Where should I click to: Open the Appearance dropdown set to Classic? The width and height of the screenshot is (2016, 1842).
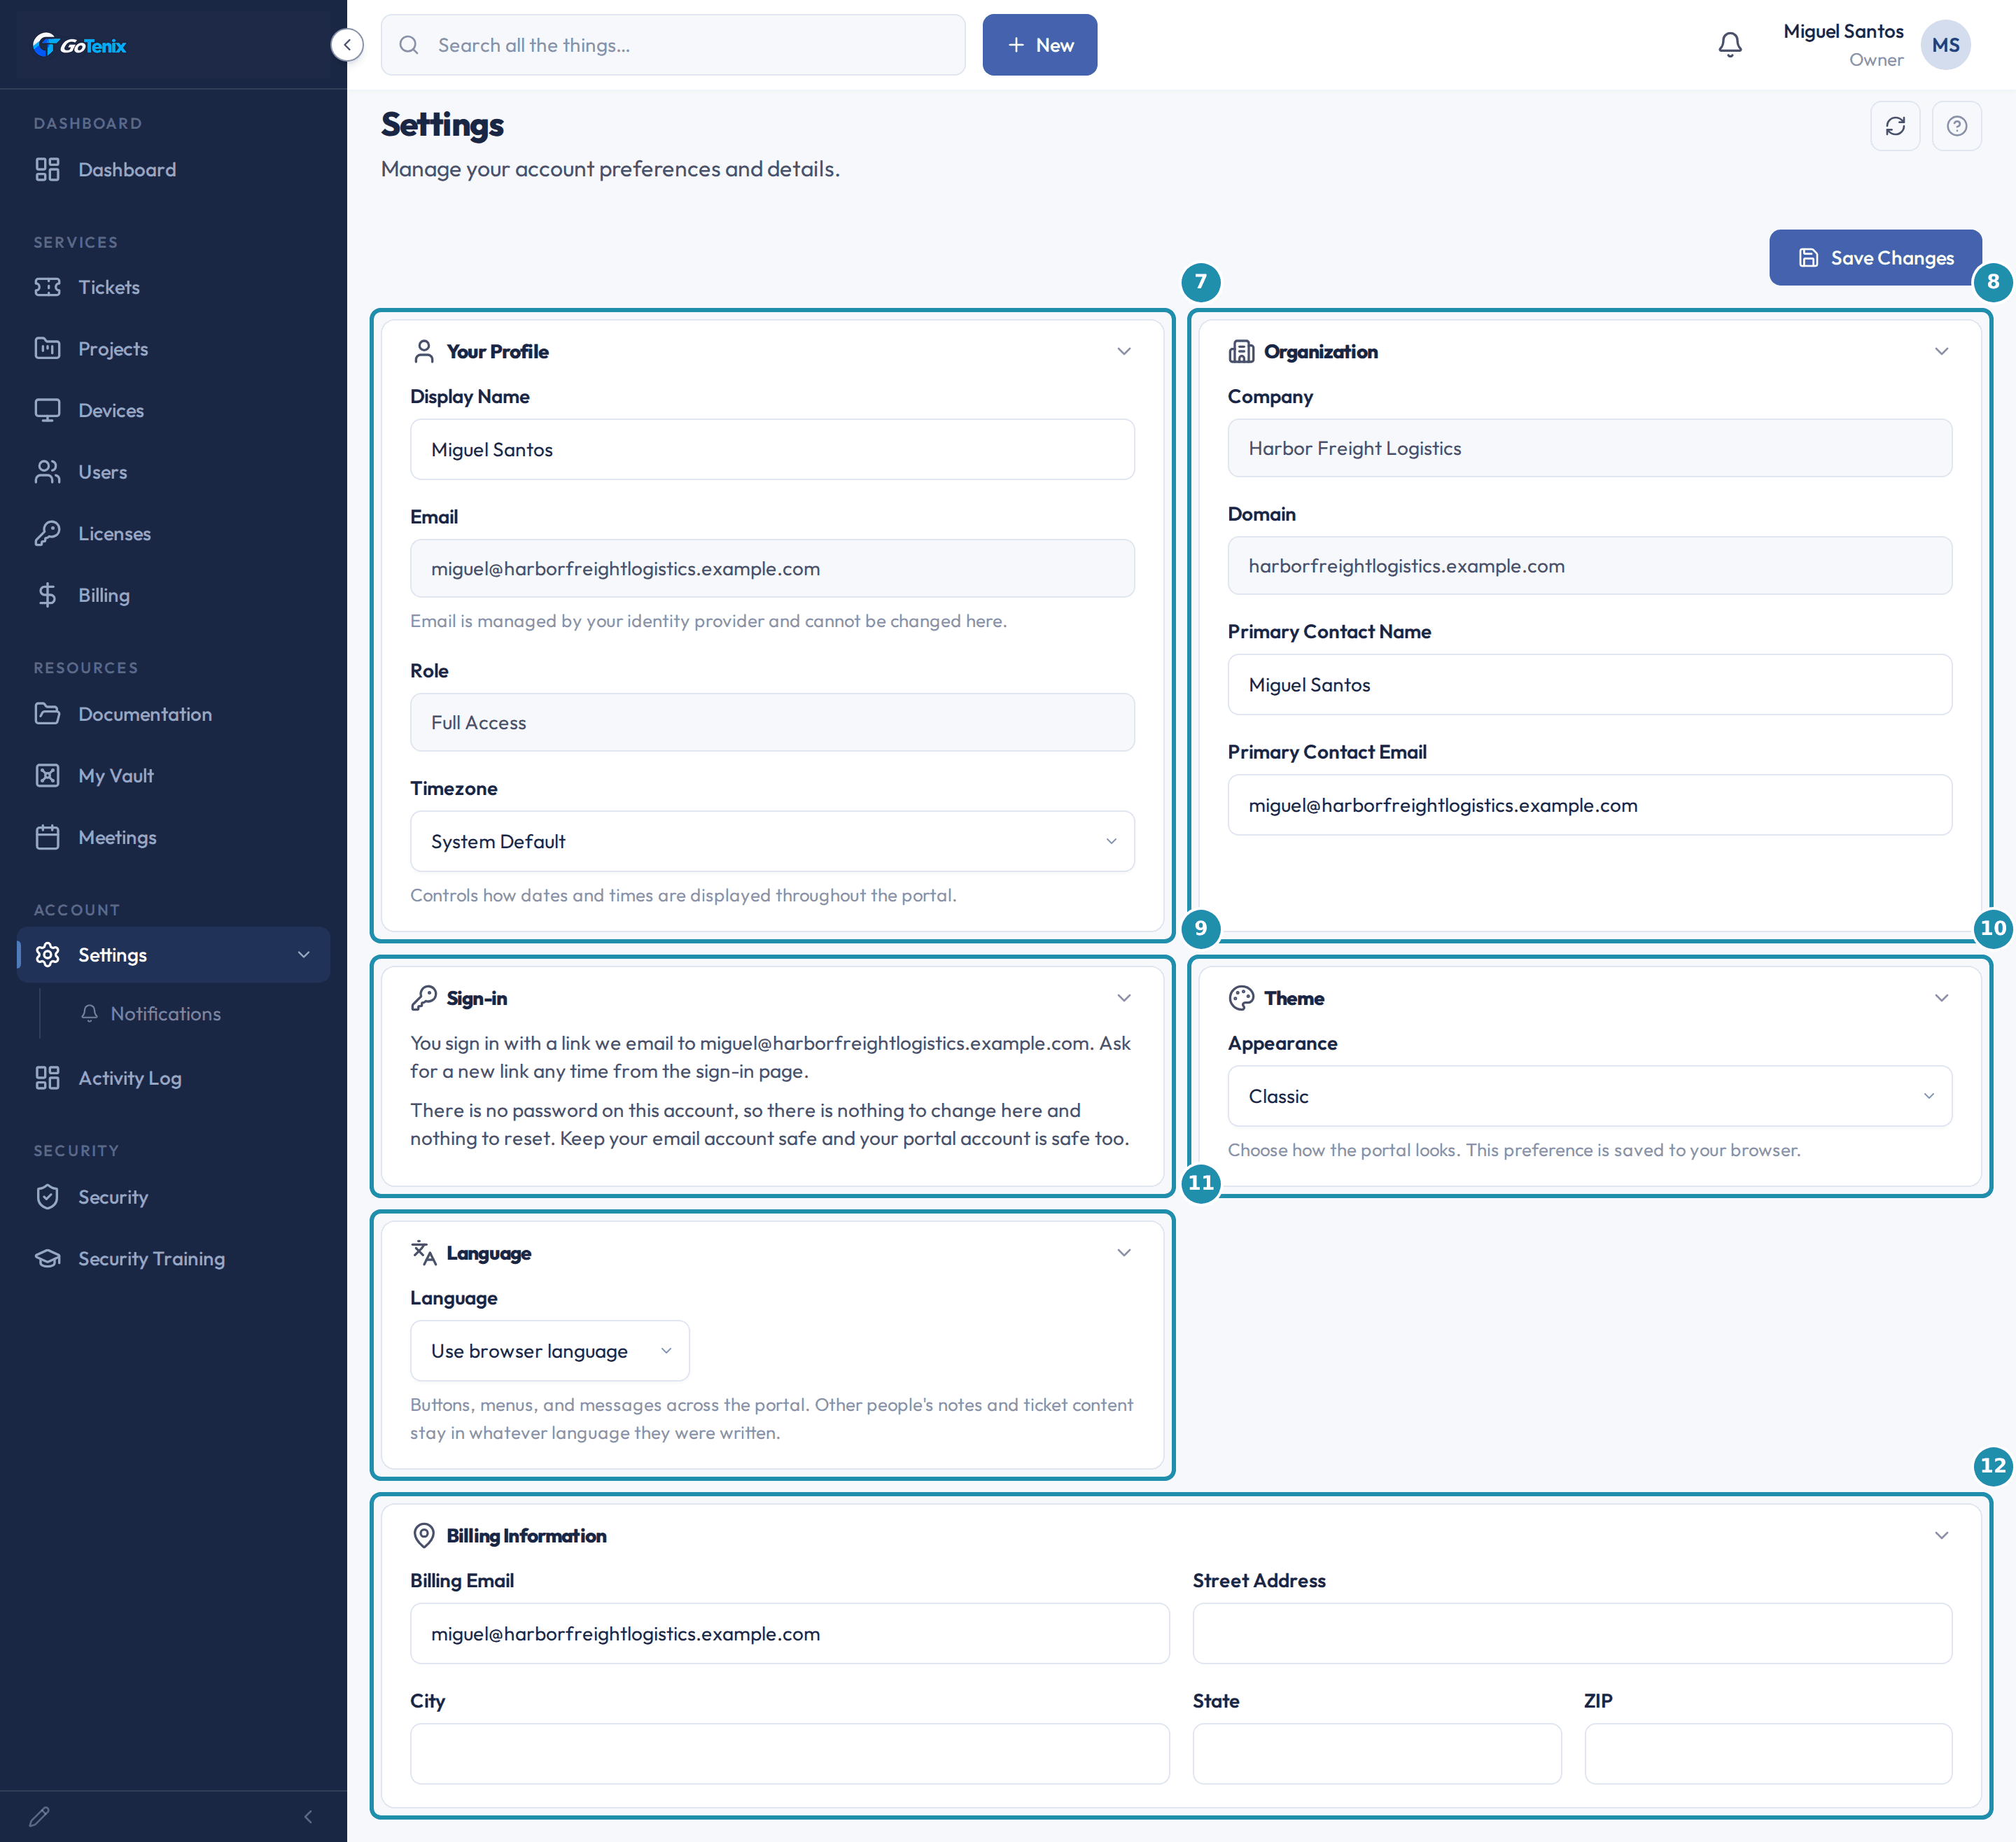1589,1096
